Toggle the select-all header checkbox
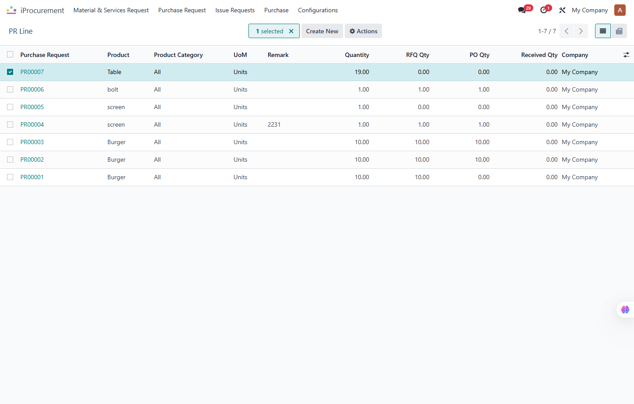The width and height of the screenshot is (634, 404). [10, 55]
